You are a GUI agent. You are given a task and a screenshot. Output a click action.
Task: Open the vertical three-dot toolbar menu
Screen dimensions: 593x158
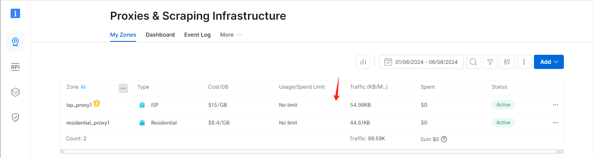tap(524, 62)
